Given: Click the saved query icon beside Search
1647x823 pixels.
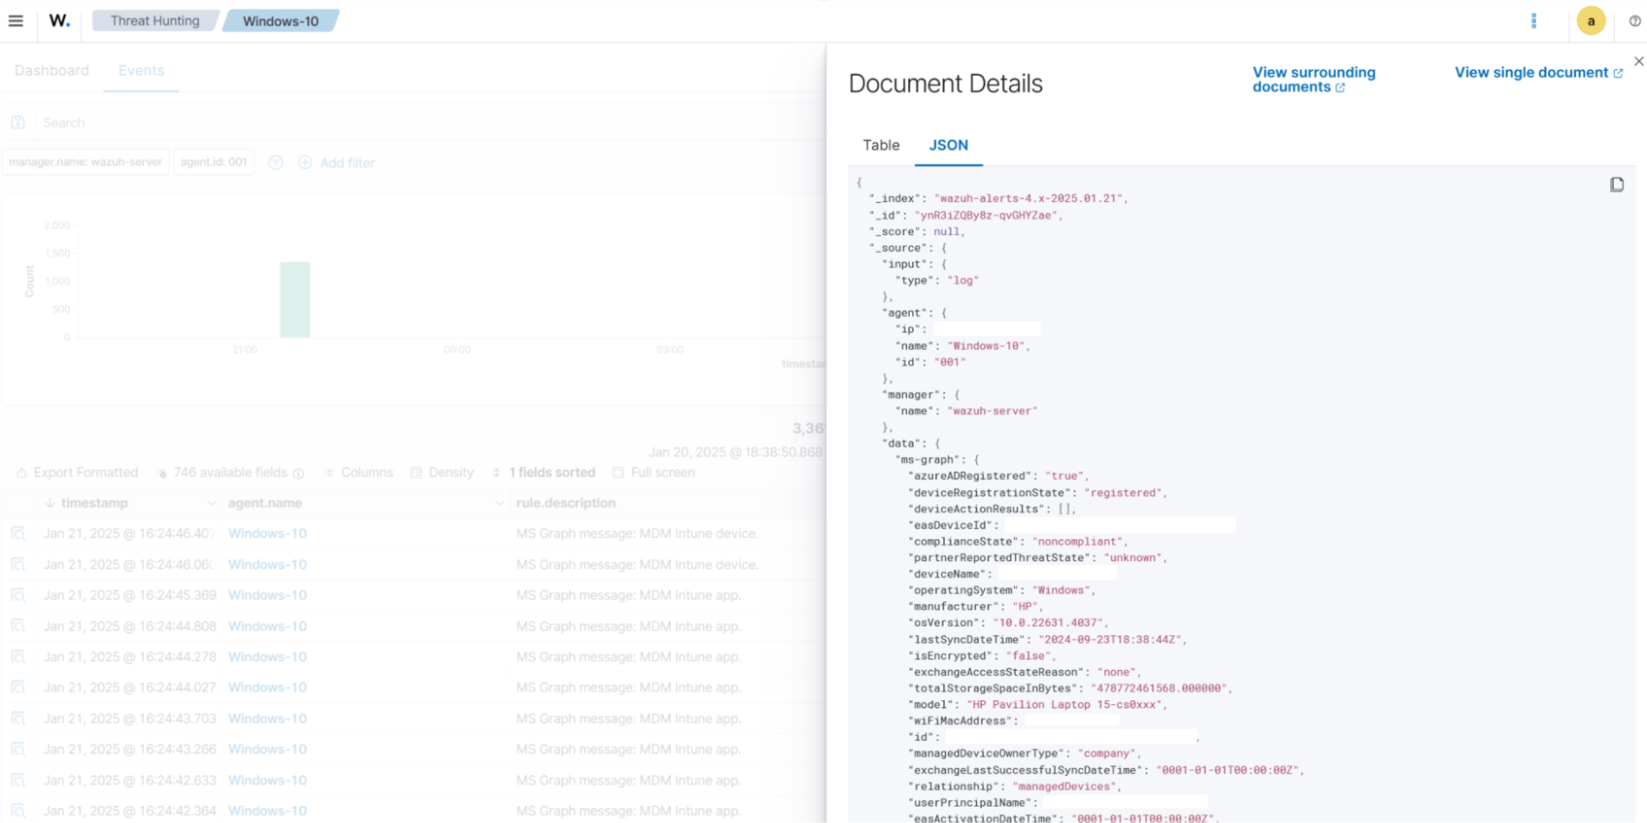Looking at the screenshot, I should 18,123.
